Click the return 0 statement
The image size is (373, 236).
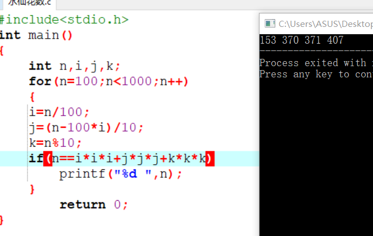coord(94,204)
